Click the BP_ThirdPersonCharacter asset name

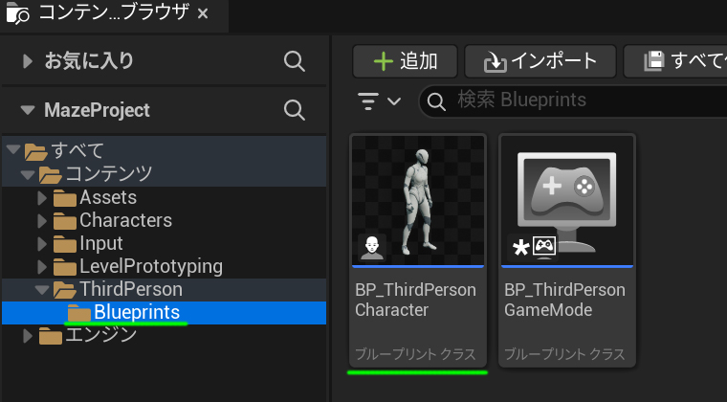click(415, 300)
